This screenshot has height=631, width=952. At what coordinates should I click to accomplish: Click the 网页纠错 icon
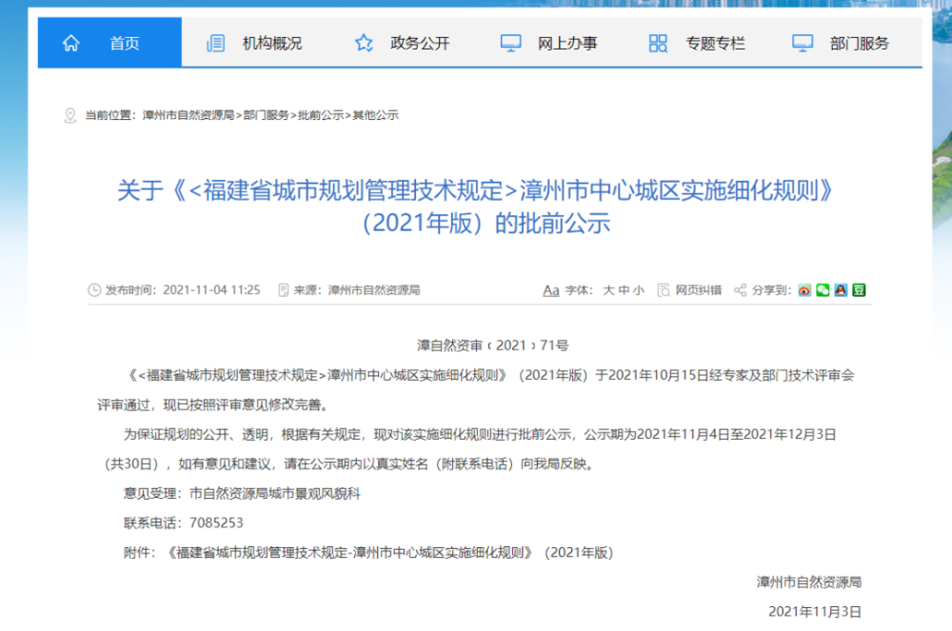click(x=664, y=290)
